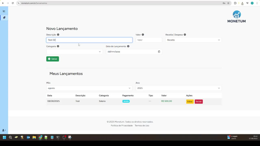Show info tooltip next to Categoria
260x146 pixels.
[x=58, y=46]
